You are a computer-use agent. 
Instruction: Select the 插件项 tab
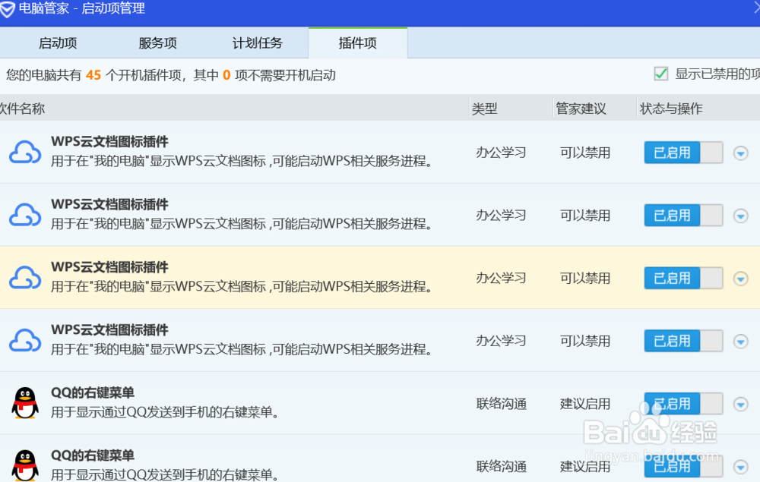(x=358, y=43)
